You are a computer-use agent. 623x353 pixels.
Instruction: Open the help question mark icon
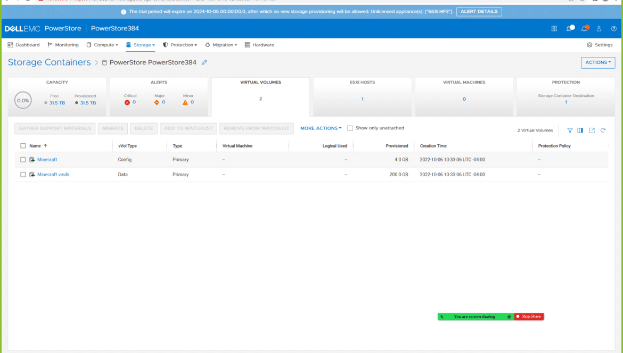click(x=613, y=29)
